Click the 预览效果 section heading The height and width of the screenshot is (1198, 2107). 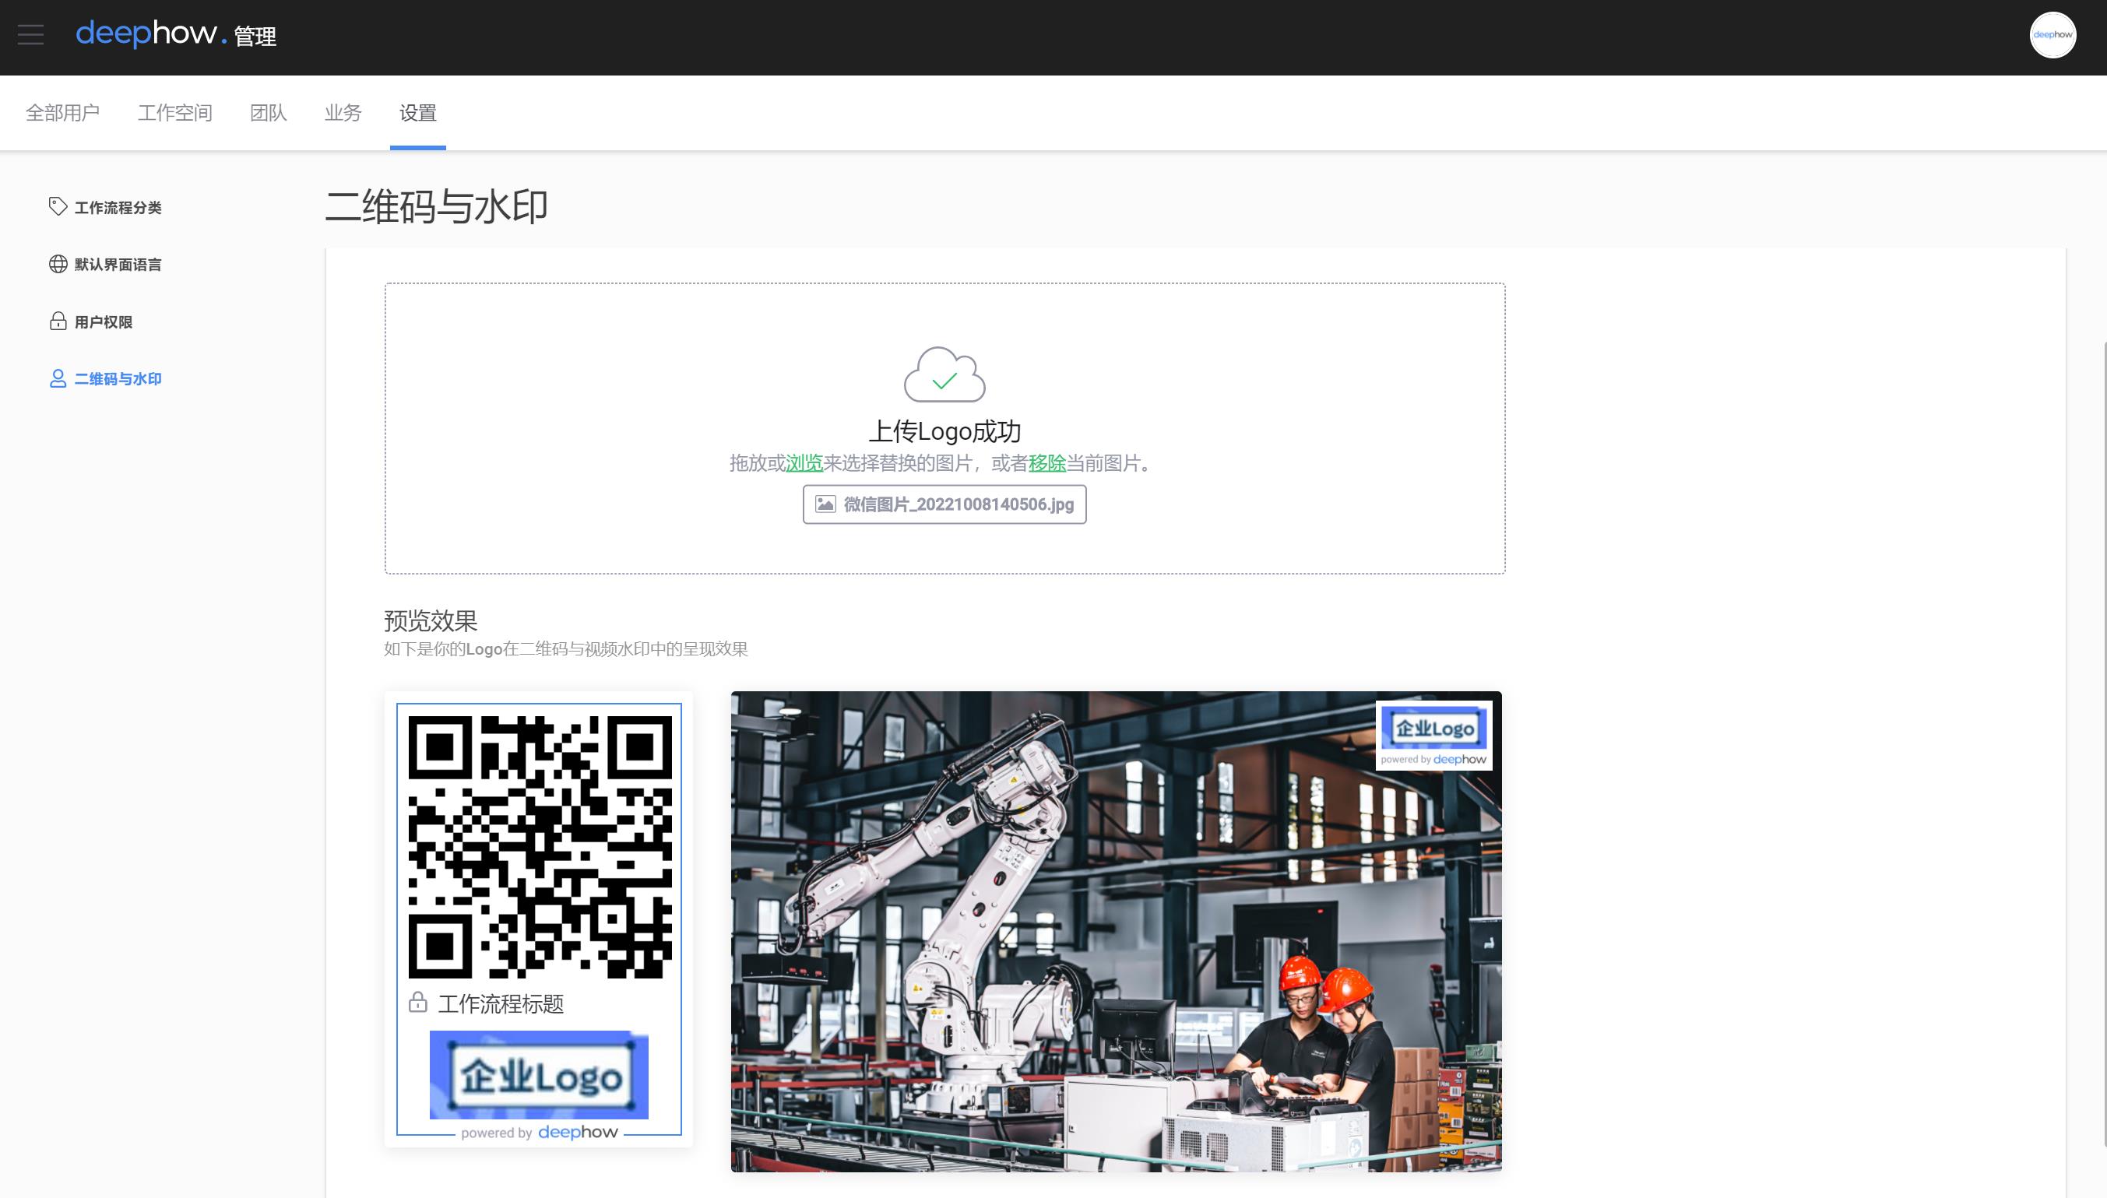(x=431, y=620)
